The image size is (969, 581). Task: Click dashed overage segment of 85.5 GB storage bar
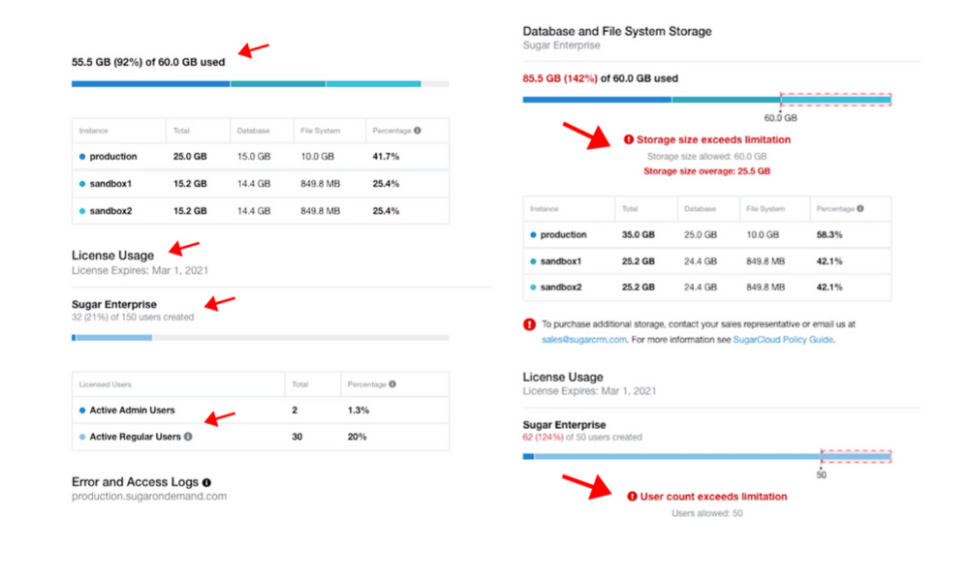(x=836, y=100)
